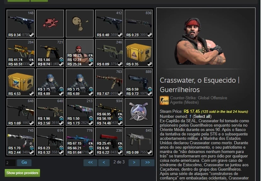Select the yellow case priced R$ 4.53
Screen dimensions: 264x181
click(20, 82)
